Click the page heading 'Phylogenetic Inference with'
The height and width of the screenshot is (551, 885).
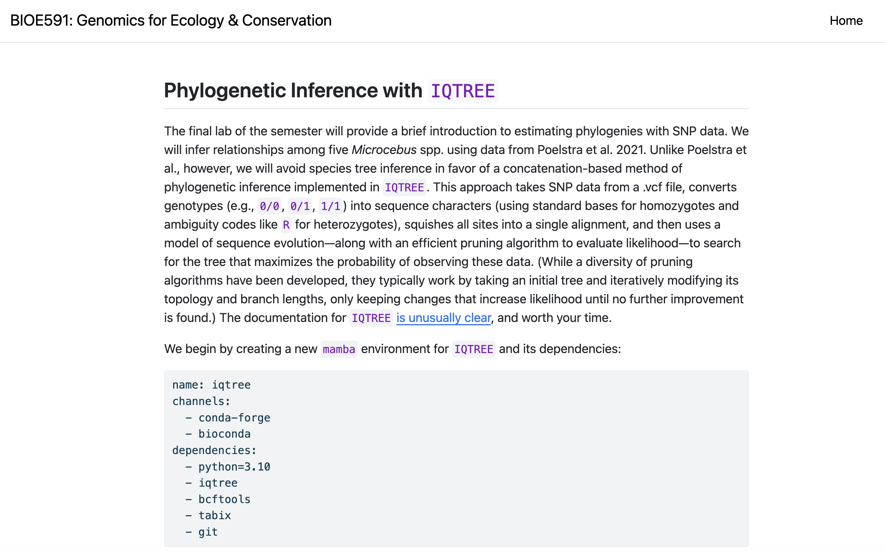point(293,91)
